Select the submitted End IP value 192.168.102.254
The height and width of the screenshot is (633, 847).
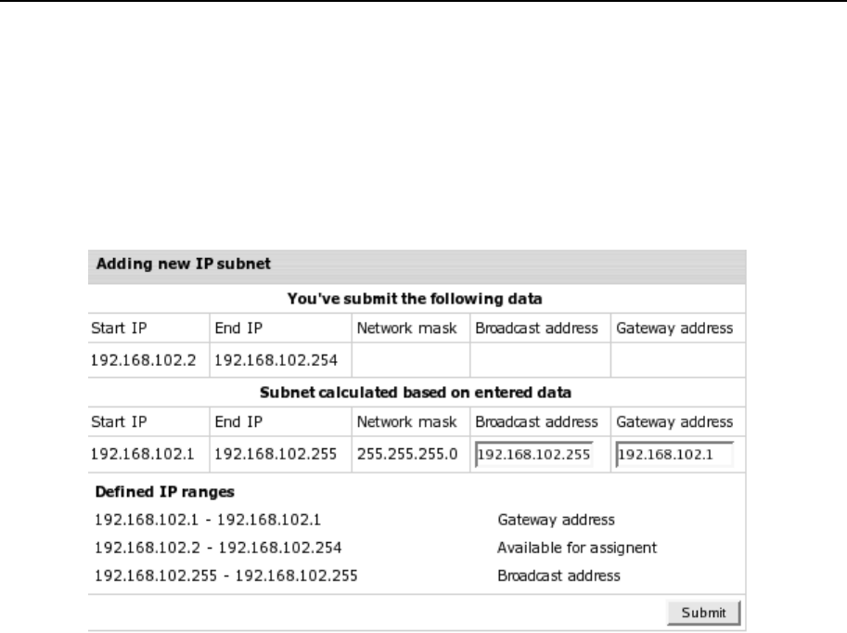(x=276, y=360)
